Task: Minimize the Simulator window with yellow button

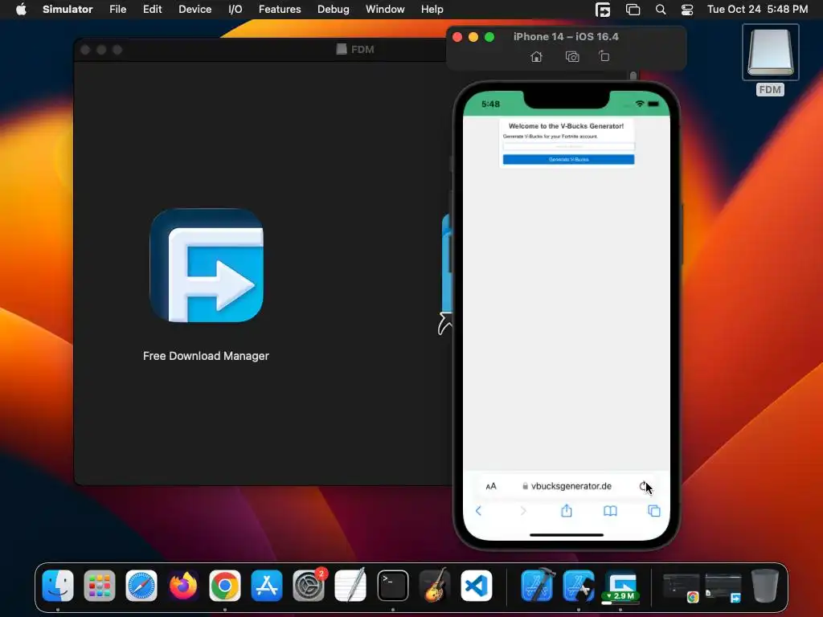Action: click(473, 37)
